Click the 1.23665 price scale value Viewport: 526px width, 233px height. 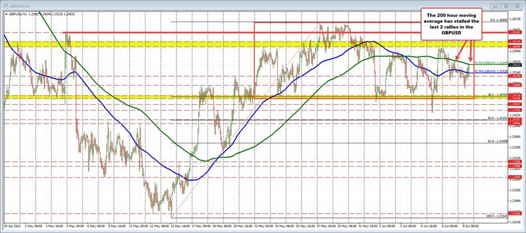515,137
